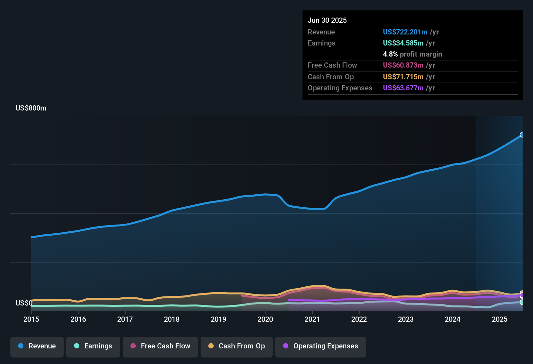The width and height of the screenshot is (533, 364).
Task: Click the 2015 year label on the axis
Action: tap(31, 319)
